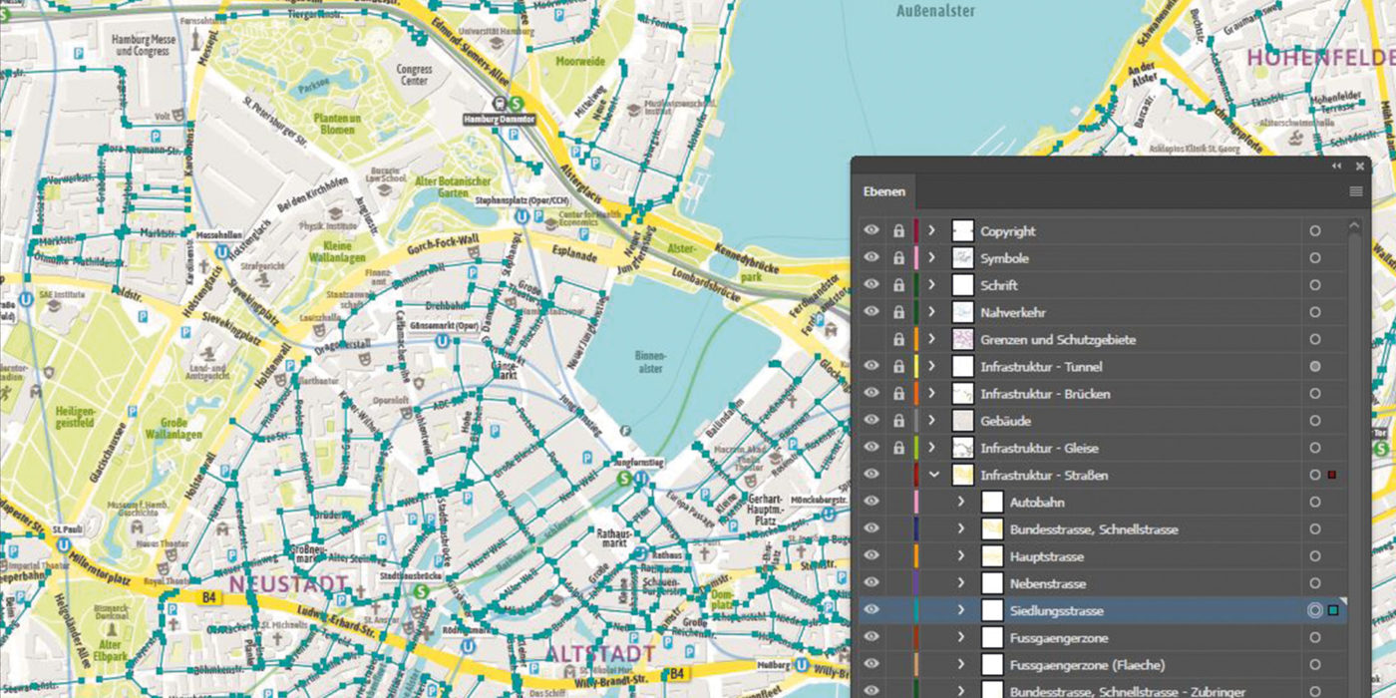Unlock the Copyright layer

pyautogui.click(x=898, y=230)
